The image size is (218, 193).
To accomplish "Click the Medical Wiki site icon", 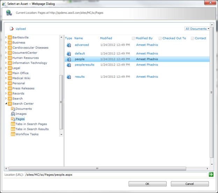I will pyautogui.click(x=10, y=78).
